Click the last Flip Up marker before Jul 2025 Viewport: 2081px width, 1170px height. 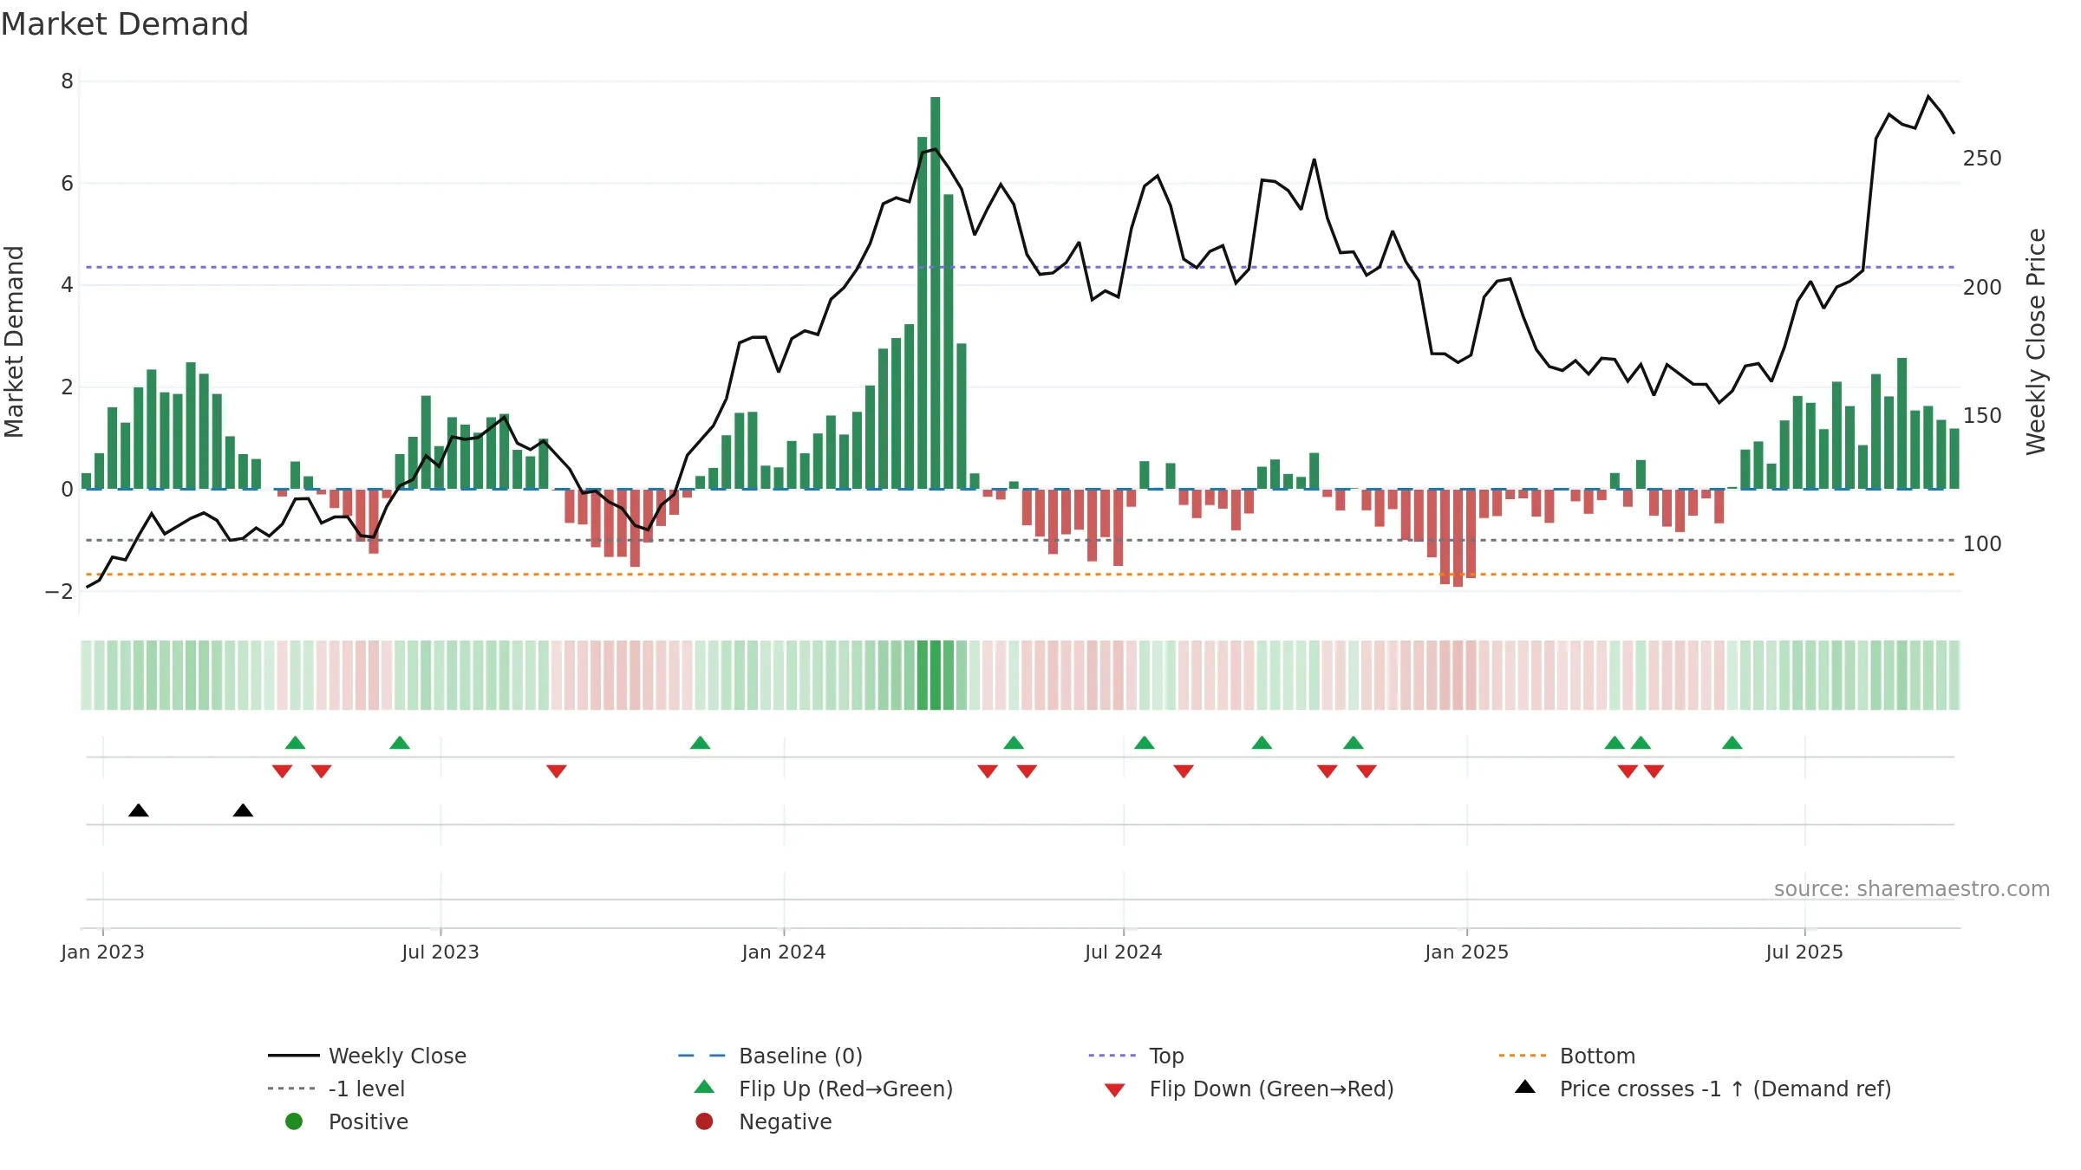click(1732, 743)
